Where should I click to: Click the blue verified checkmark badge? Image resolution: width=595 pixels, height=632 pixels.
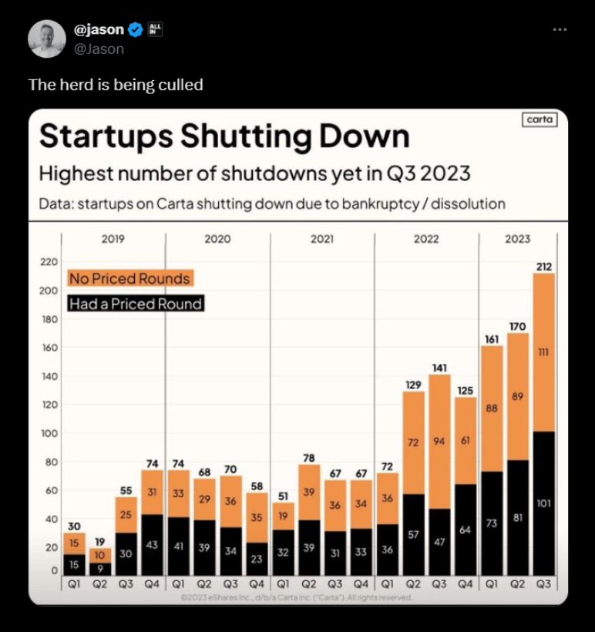pos(136,30)
